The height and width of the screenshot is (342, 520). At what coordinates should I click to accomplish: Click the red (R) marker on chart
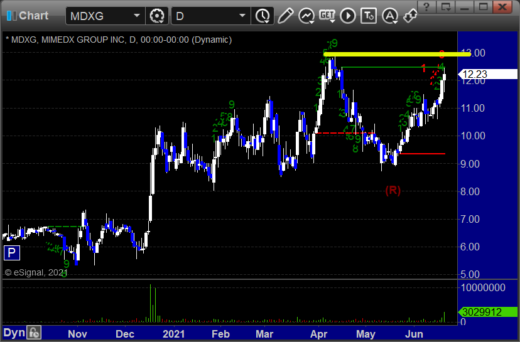(x=393, y=190)
